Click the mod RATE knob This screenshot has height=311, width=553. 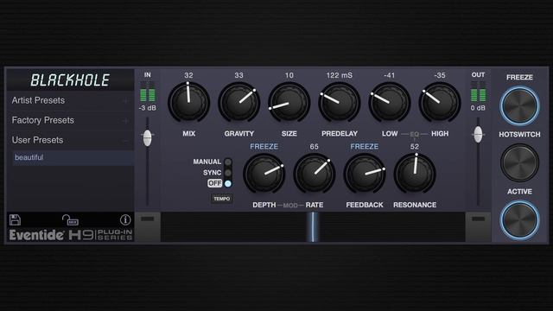pos(315,174)
